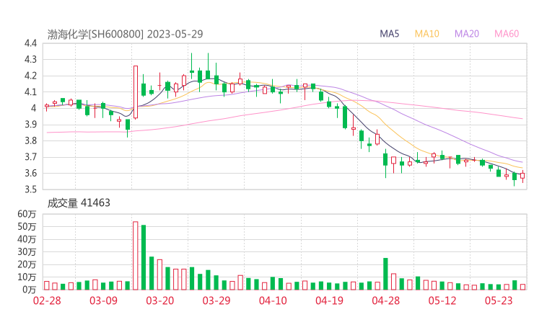The image size is (534, 317).
Task: Click the large red candlestick spanning 3.94 to 4.26
Action: pyautogui.click(x=136, y=92)
